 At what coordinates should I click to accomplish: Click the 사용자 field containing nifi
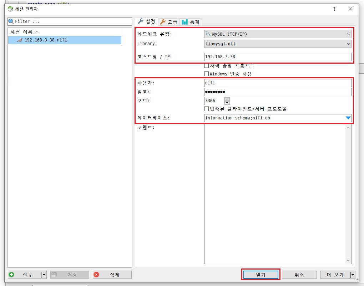(278, 83)
